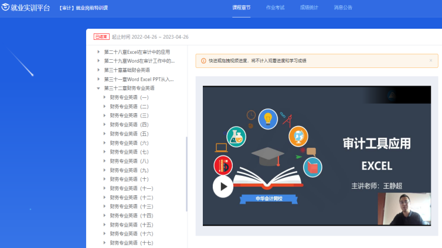
Task: Expand arrow beside 财务专业英语（七）
Action: coord(104,152)
